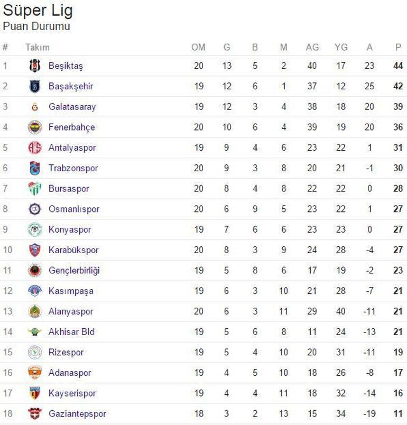Open the Karabükspor team link
The width and height of the screenshot is (407, 425).
[73, 250]
